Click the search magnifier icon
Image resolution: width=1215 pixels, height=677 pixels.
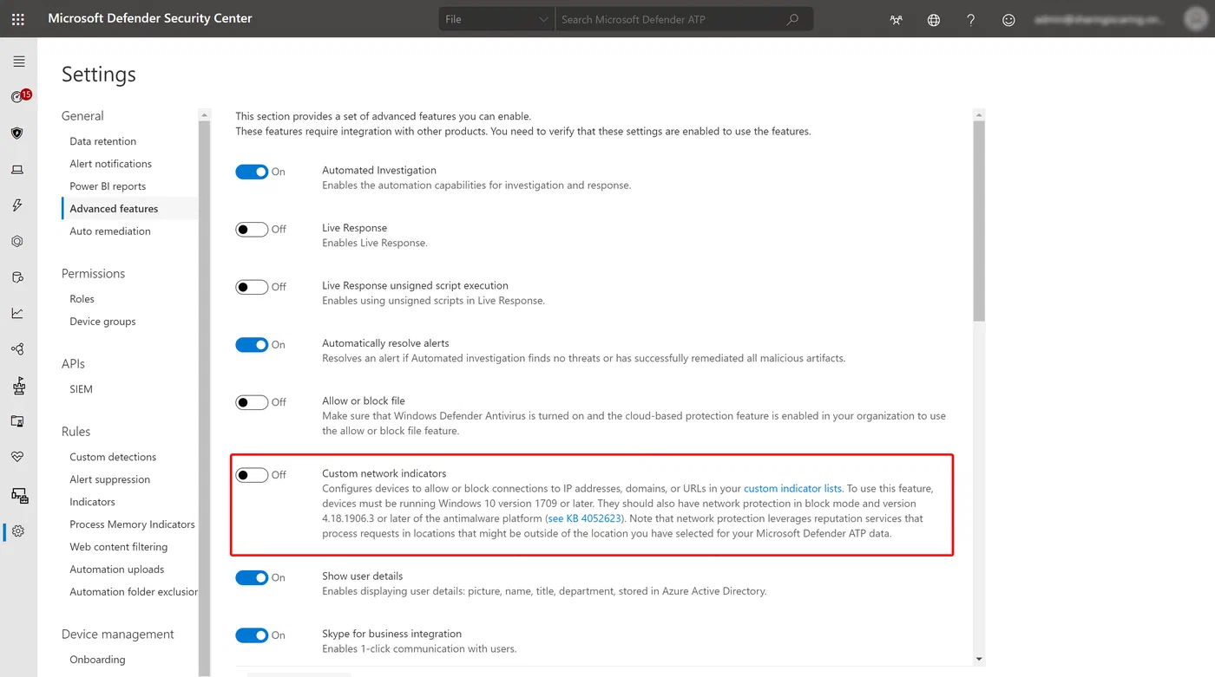pos(792,19)
